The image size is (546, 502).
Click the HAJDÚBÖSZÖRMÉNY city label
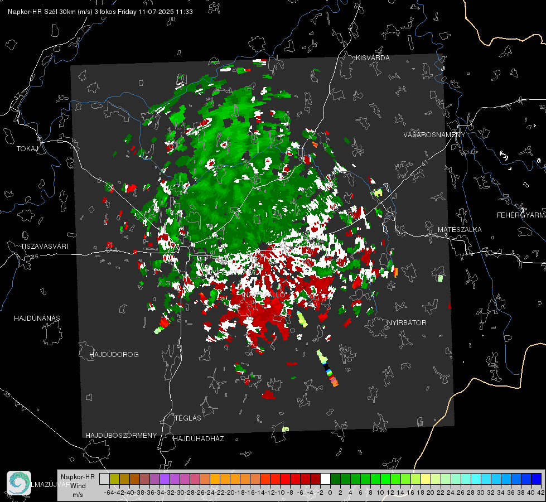[121, 436]
